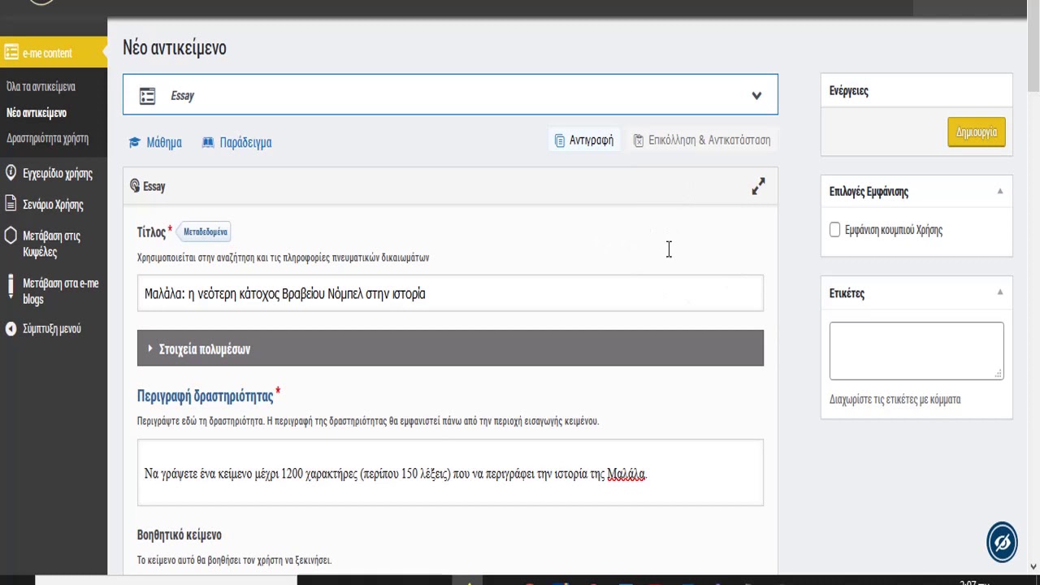Select the Νέο αντικείμενο page heading text
The image size is (1040, 585).
pyautogui.click(x=175, y=47)
